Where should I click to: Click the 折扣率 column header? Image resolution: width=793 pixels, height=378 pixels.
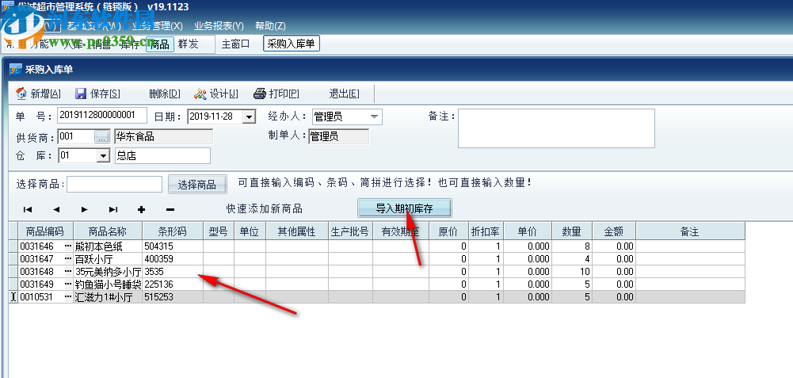(486, 231)
